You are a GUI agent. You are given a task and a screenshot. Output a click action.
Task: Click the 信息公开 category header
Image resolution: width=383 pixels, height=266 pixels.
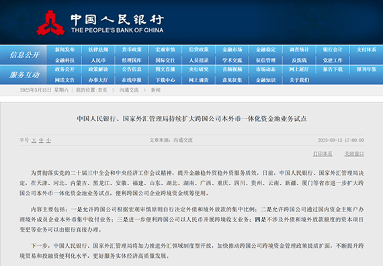pyautogui.click(x=24, y=55)
